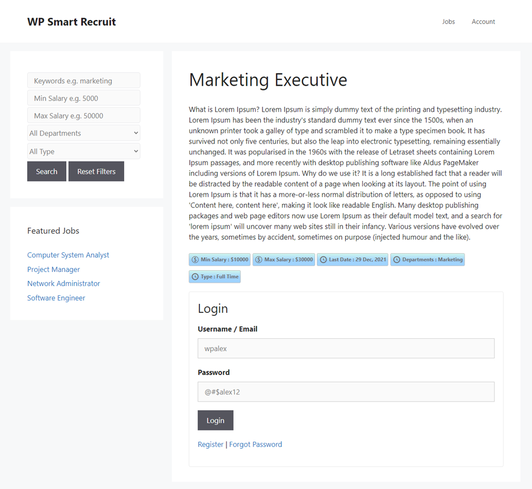Open the Jobs menu item
This screenshot has width=532, height=489.
tap(449, 22)
